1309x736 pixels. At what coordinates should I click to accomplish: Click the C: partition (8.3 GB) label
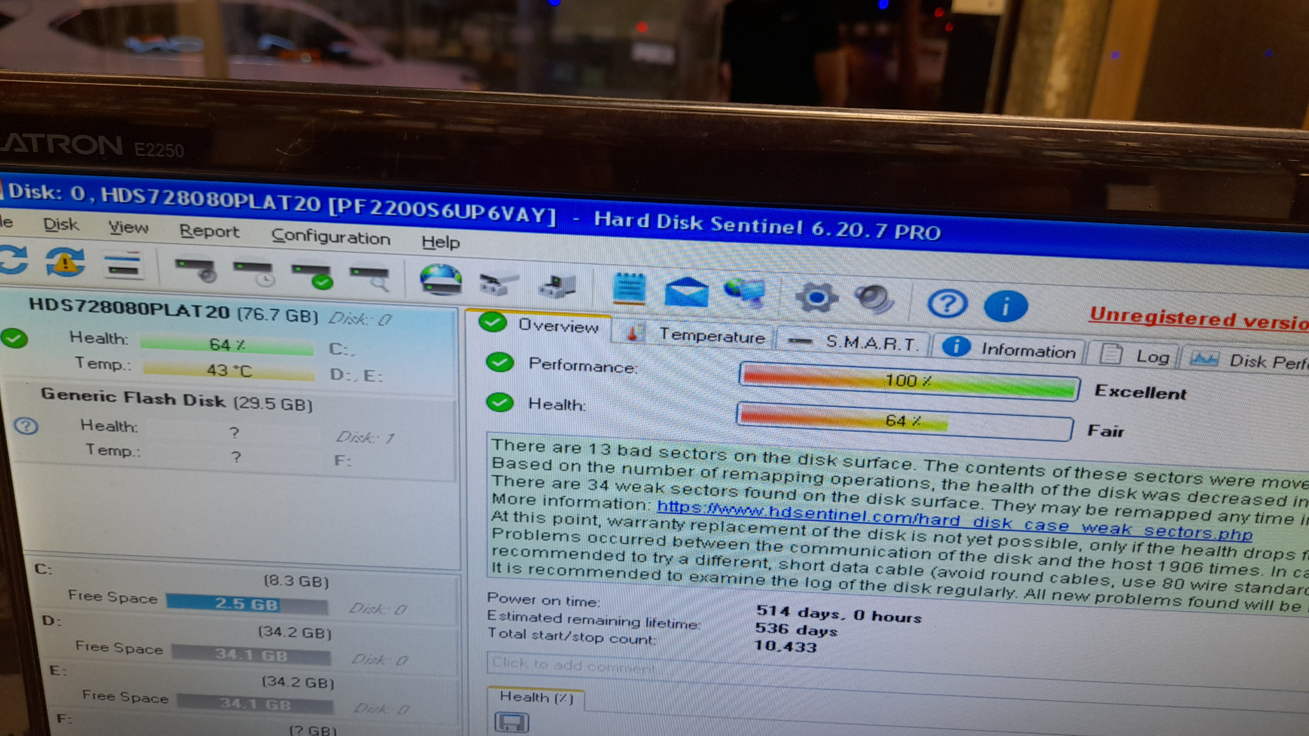(x=297, y=581)
